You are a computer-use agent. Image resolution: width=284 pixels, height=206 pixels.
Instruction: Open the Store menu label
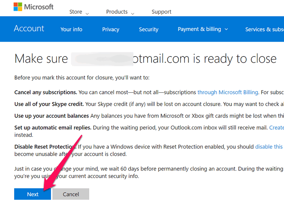tap(76, 12)
